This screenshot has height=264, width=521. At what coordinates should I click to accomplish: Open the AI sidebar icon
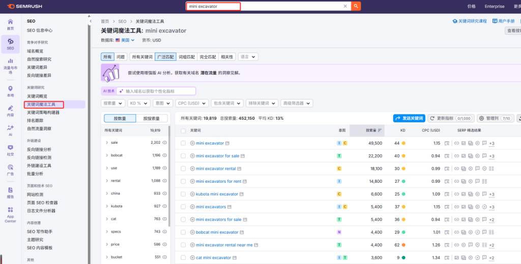(10, 130)
